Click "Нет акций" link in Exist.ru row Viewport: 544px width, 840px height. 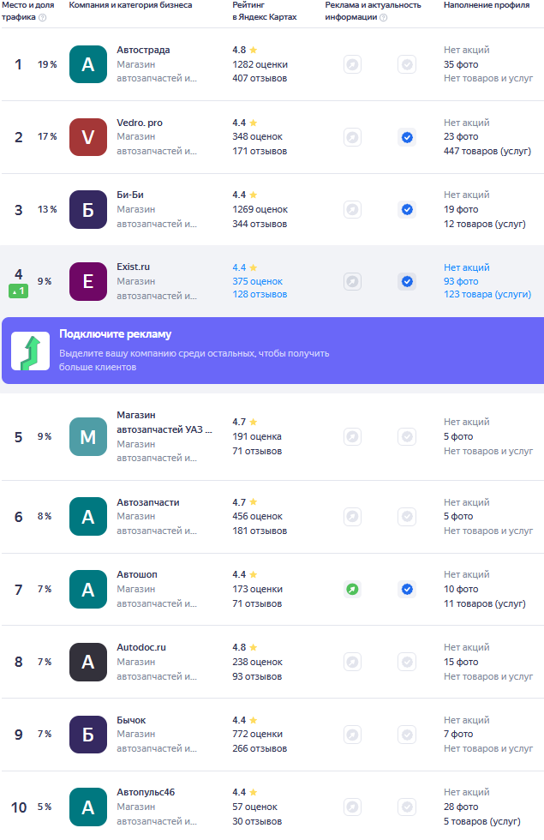466,267
